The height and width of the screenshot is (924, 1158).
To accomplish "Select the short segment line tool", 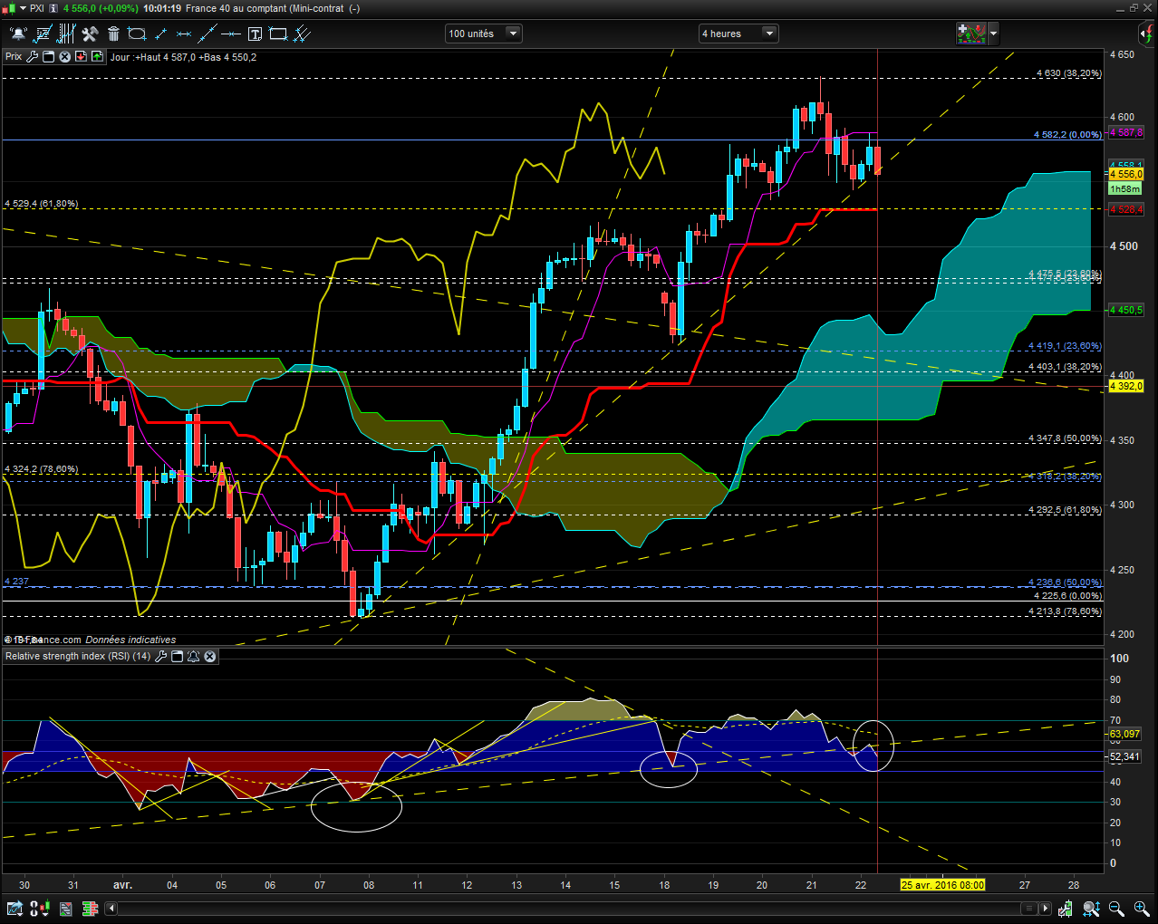I will pos(160,34).
